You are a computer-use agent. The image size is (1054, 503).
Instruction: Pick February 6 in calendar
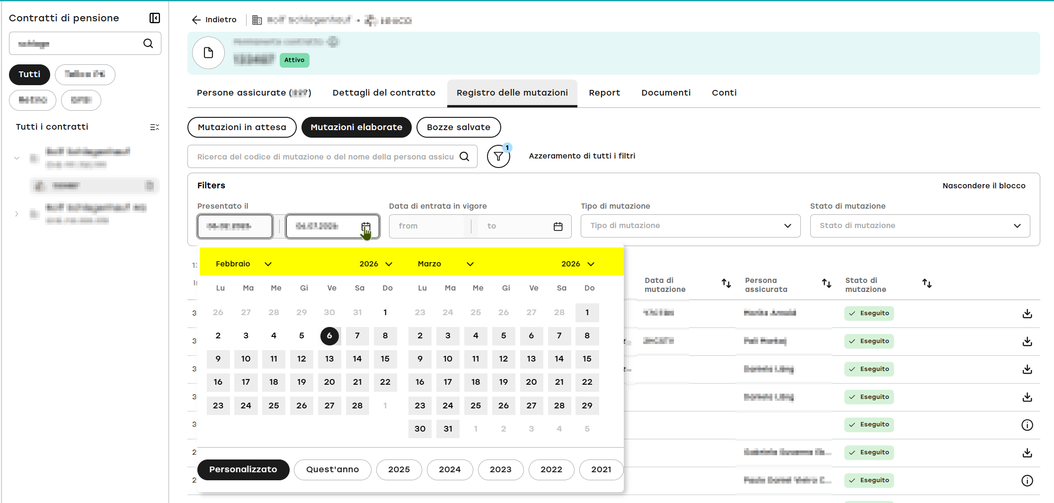coord(329,336)
